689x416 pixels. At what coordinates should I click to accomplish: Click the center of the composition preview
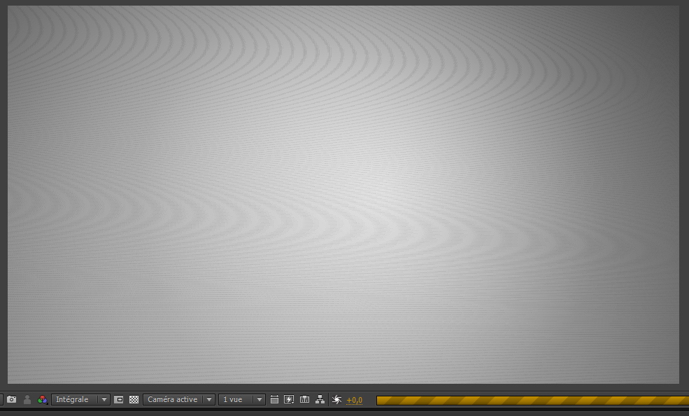pos(343,195)
